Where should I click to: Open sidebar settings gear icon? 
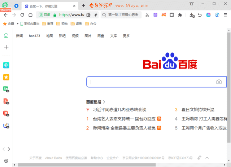coord(6,161)
